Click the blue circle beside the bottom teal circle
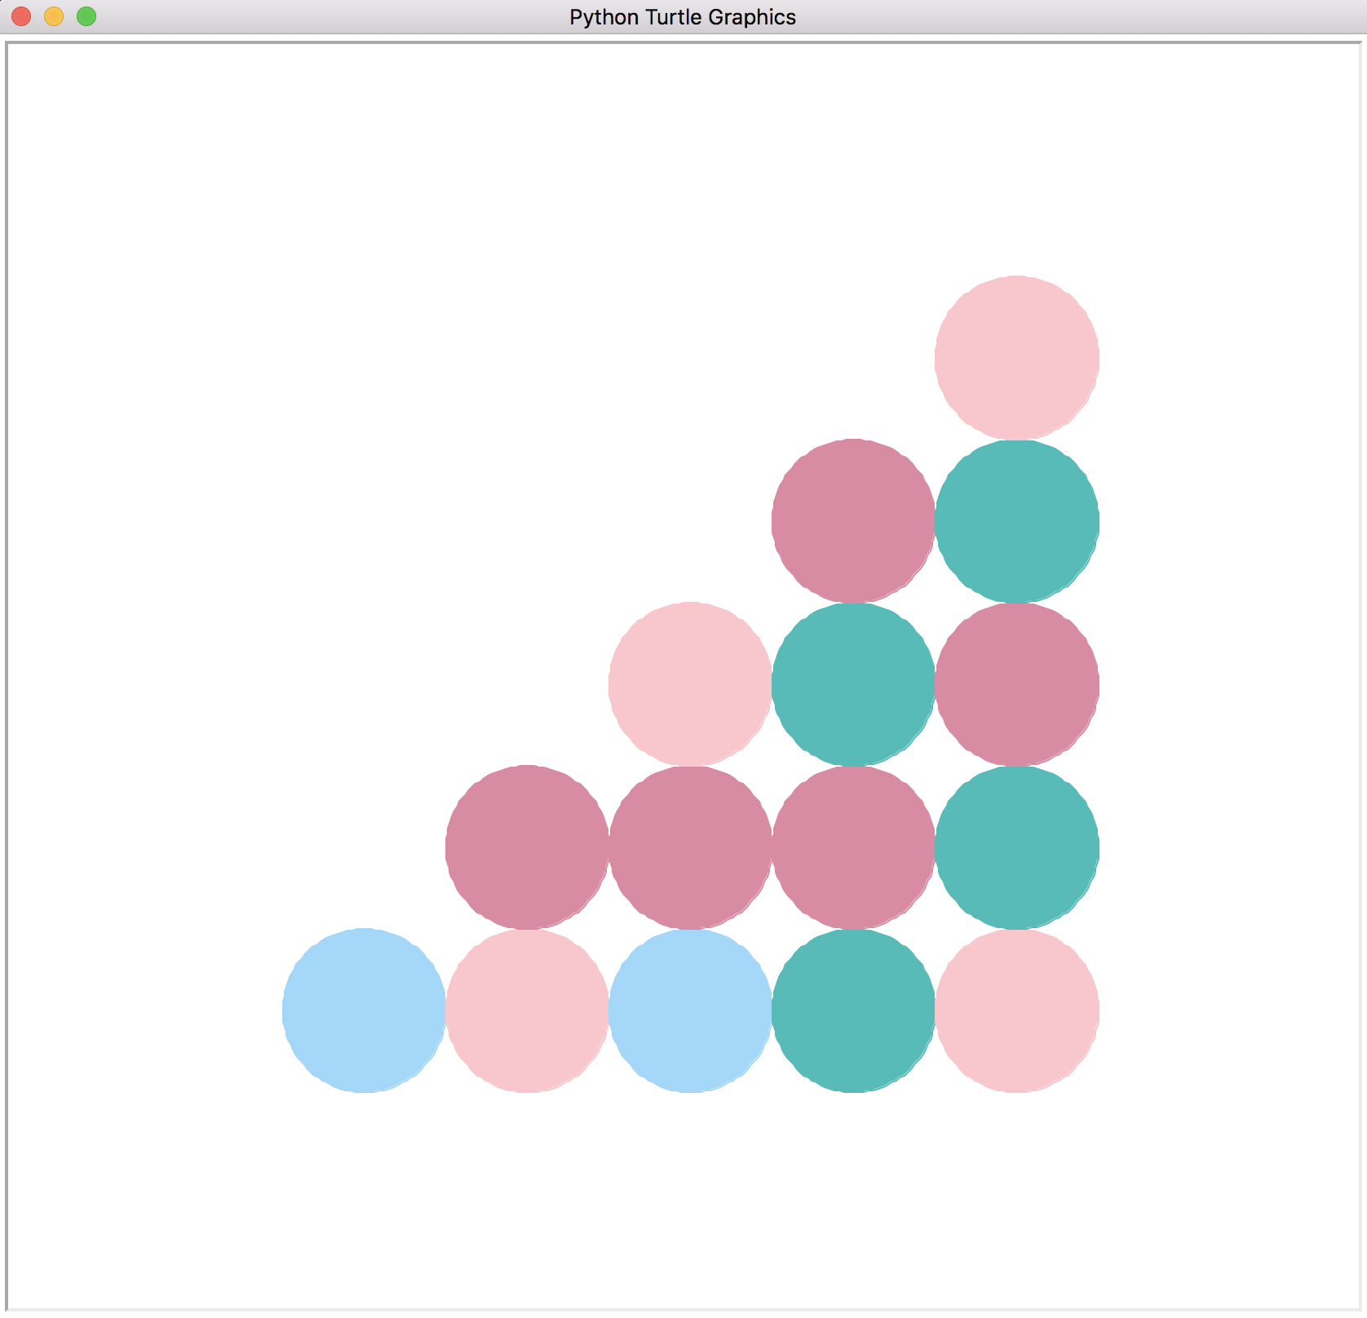This screenshot has width=1367, height=1318. pos(691,1010)
